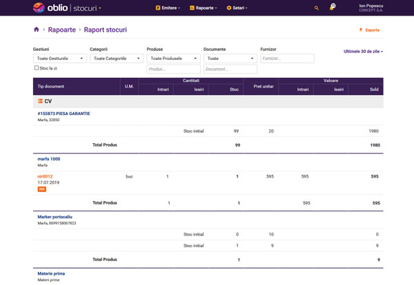Open the Rapoarte menu
Viewport: 414px width, 285px height.
[x=204, y=8]
